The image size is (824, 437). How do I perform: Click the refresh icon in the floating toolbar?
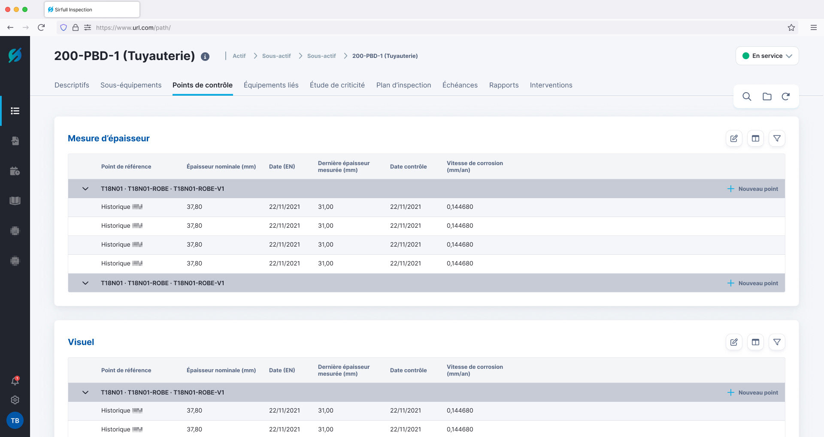coord(785,97)
